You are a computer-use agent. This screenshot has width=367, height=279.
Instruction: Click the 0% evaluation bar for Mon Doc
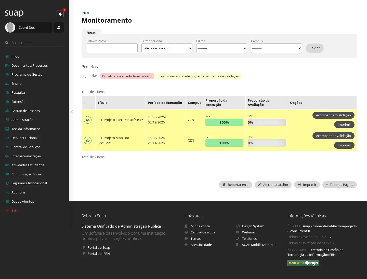pyautogui.click(x=267, y=143)
